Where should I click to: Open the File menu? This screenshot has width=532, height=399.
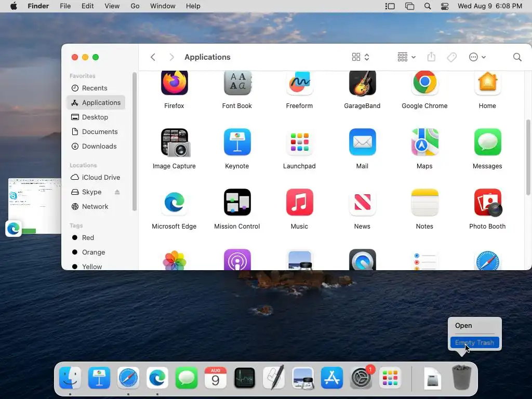click(x=65, y=6)
